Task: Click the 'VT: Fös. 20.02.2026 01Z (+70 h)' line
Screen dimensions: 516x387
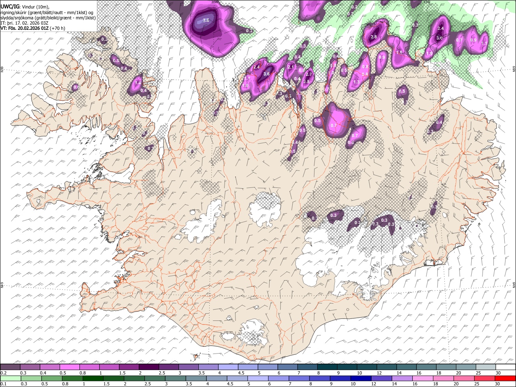Action: click(33, 28)
